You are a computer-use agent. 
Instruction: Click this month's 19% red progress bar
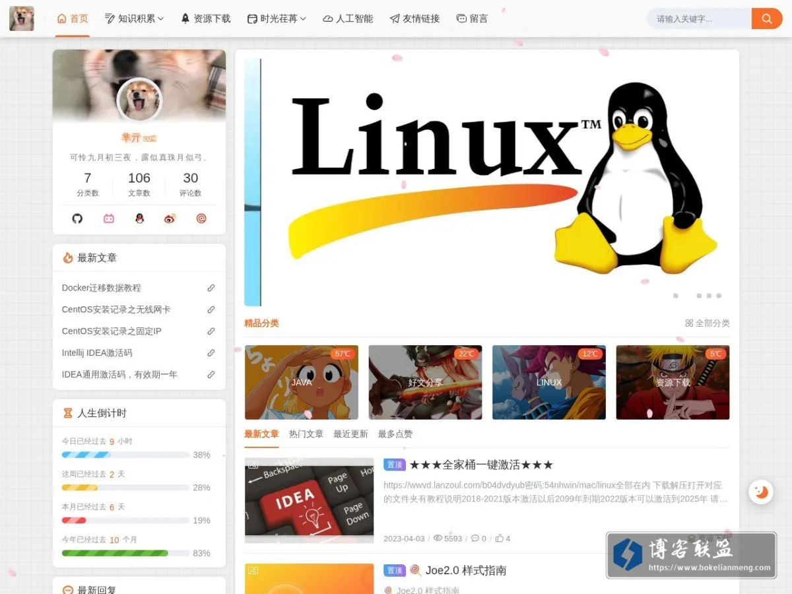point(125,520)
